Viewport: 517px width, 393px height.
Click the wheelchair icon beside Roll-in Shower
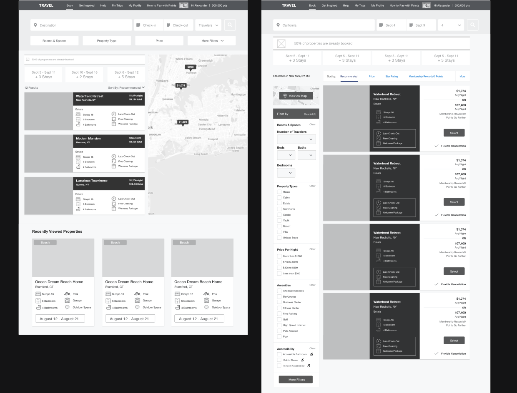tap(302, 360)
